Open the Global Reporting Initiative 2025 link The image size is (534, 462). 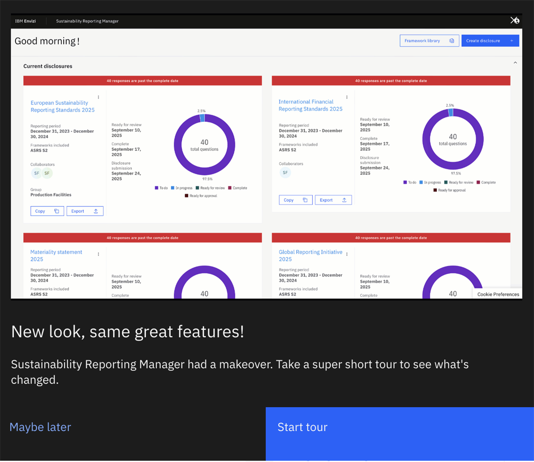(311, 256)
